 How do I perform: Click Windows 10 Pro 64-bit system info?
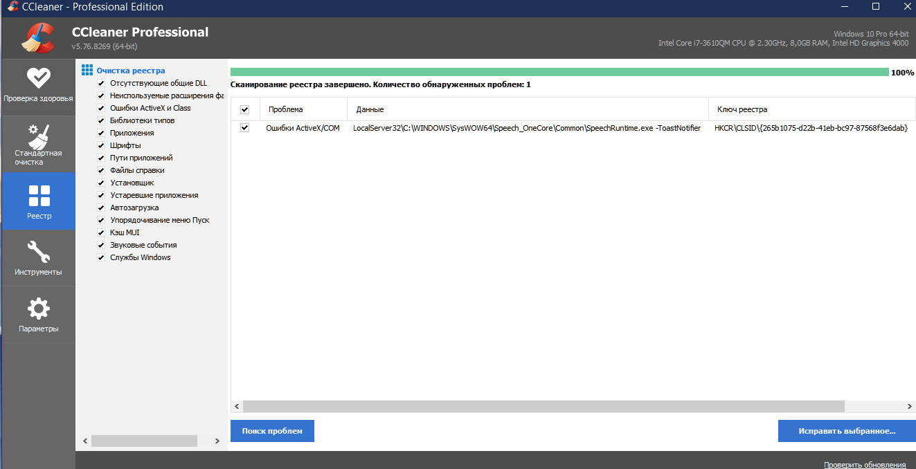pos(871,34)
